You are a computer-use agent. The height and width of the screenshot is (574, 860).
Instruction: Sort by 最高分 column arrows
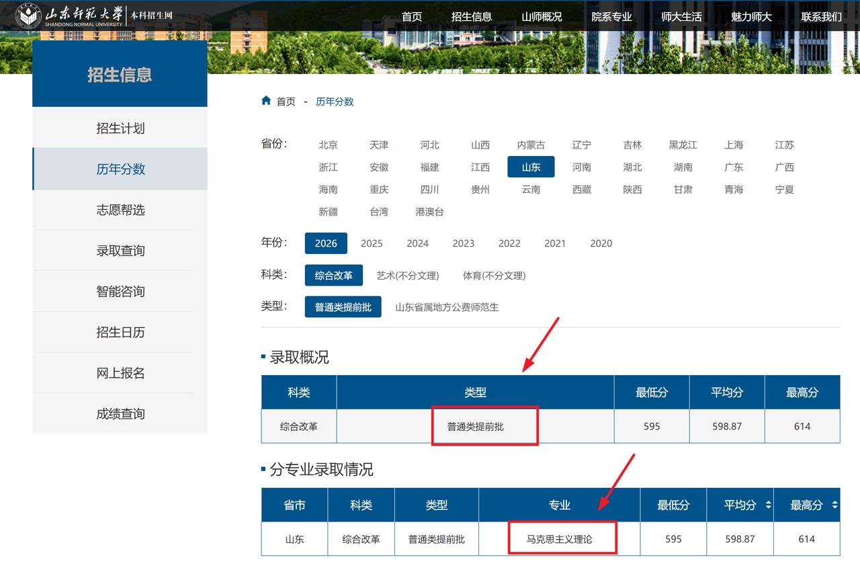pos(834,505)
